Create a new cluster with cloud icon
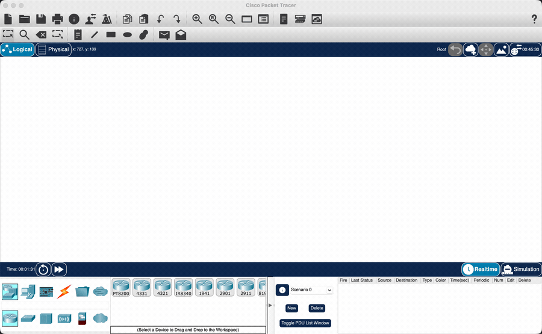Viewport: 542px width, 334px height. tap(470, 49)
